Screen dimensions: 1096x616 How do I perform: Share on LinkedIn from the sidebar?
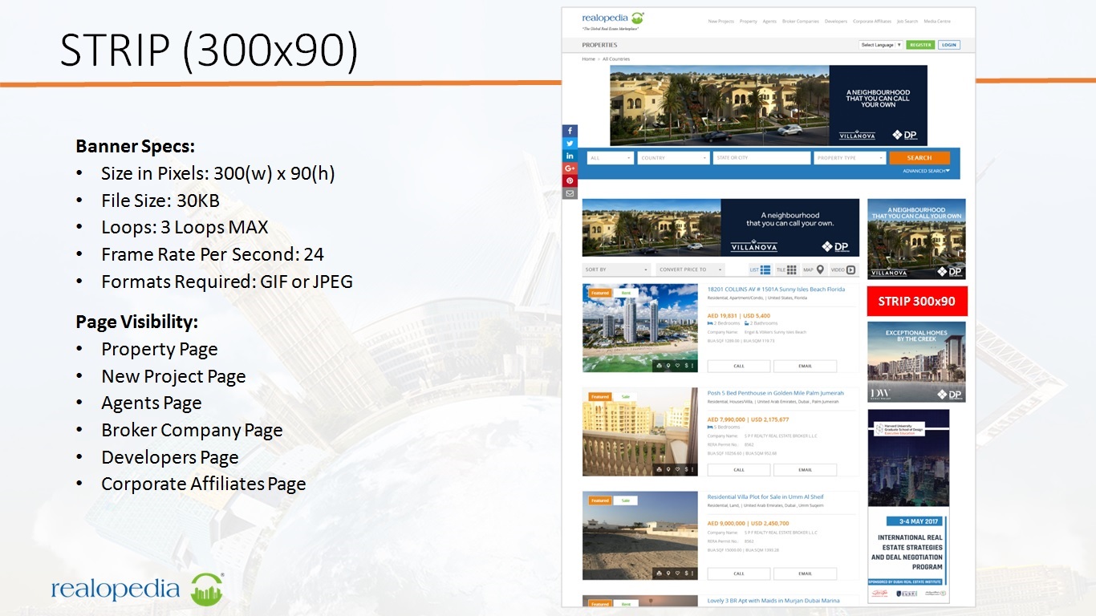click(570, 156)
